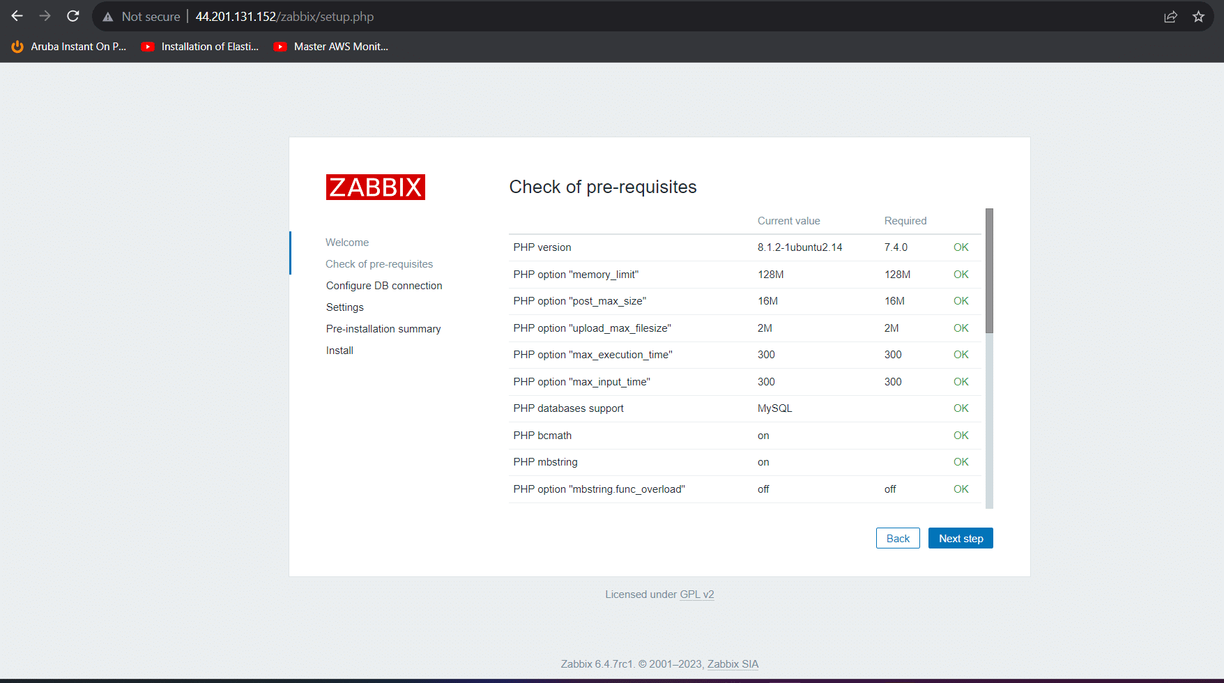This screenshot has height=683, width=1224.
Task: Select Settings setup step
Action: pyautogui.click(x=345, y=307)
